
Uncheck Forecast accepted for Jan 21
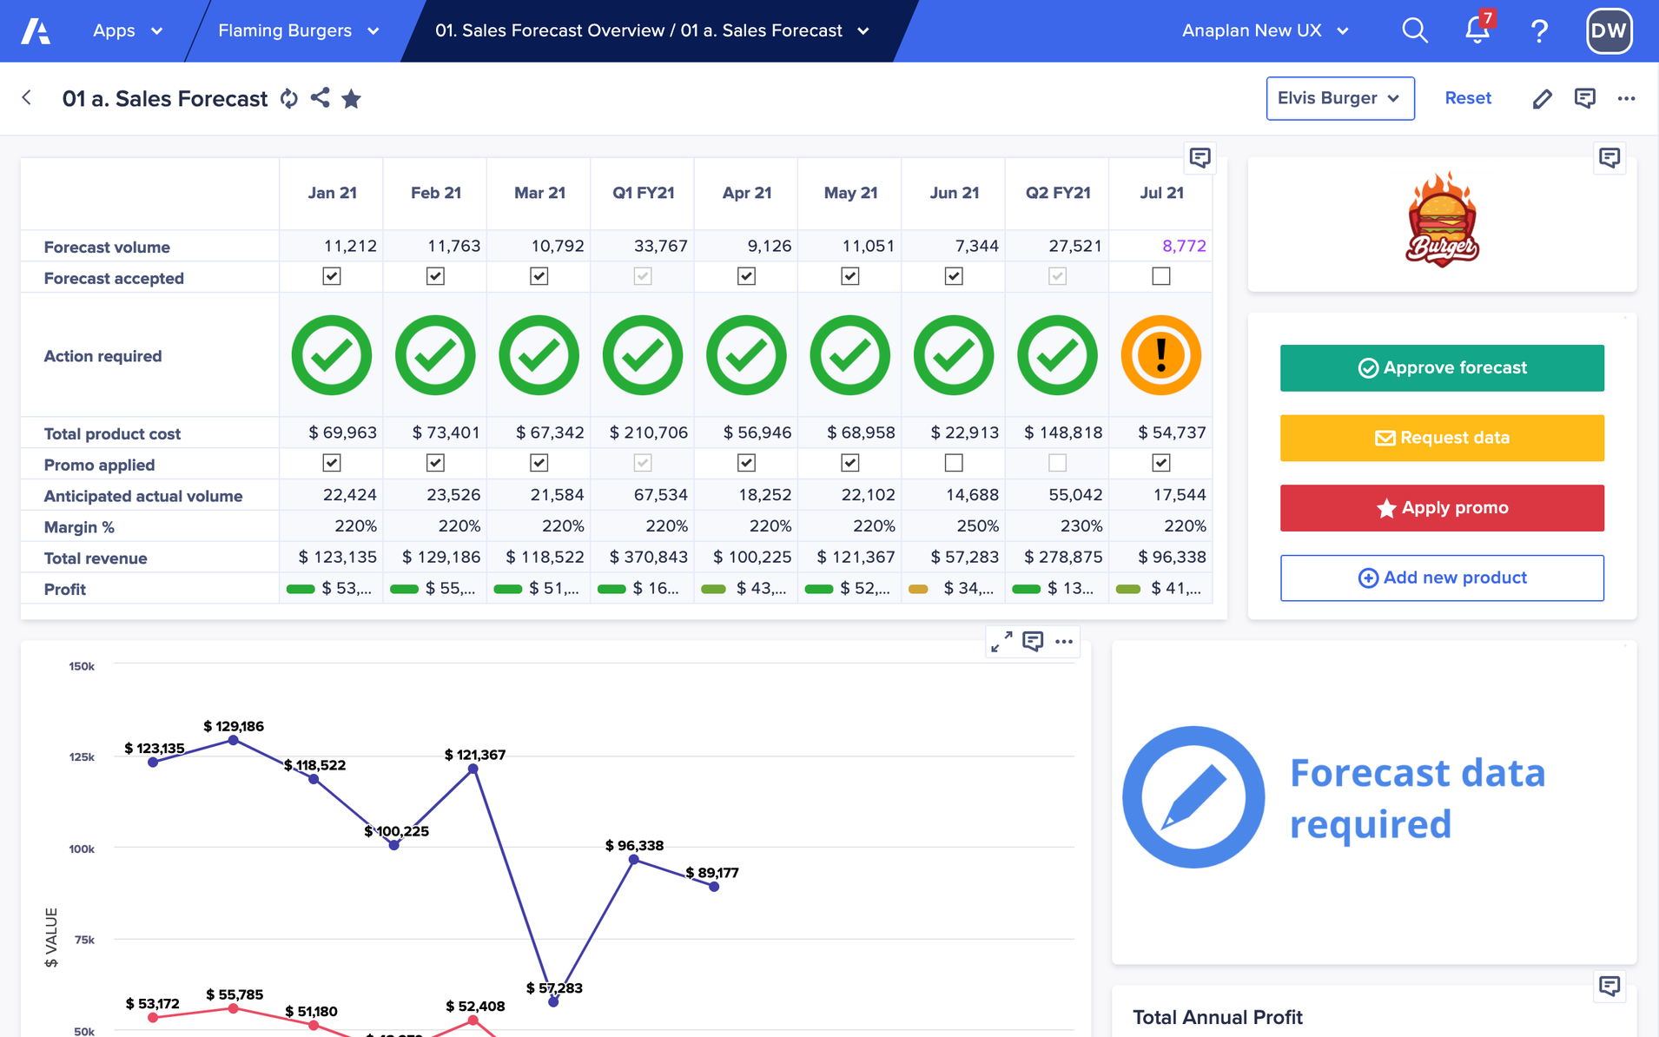(331, 276)
